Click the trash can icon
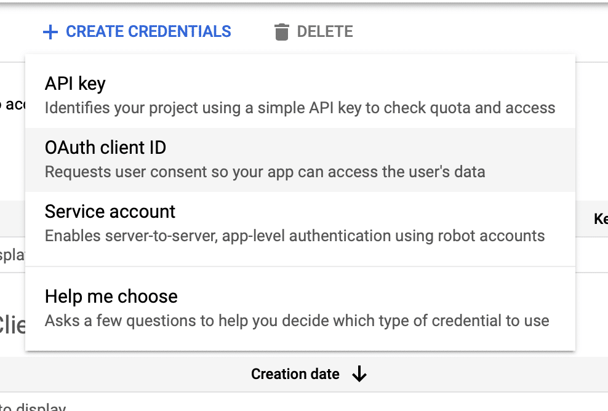Viewport: 608px width, 411px height. [281, 31]
